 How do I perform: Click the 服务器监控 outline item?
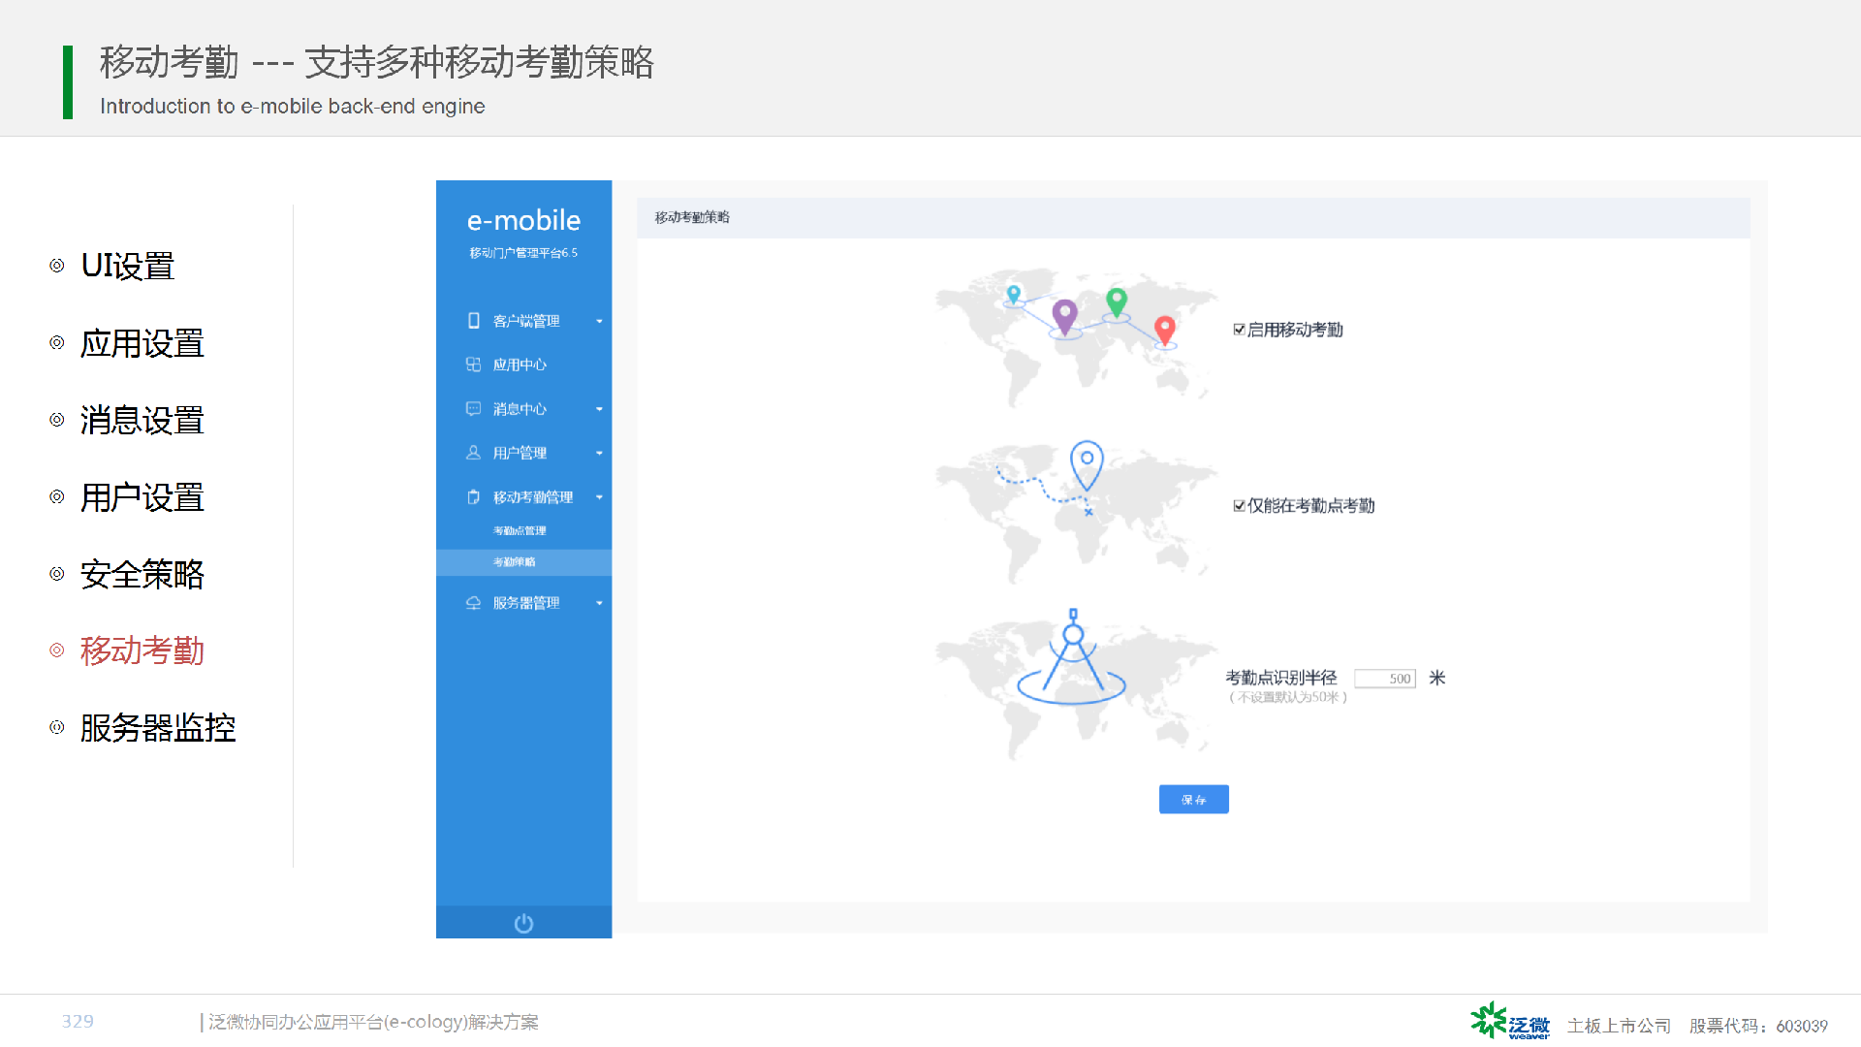158,727
